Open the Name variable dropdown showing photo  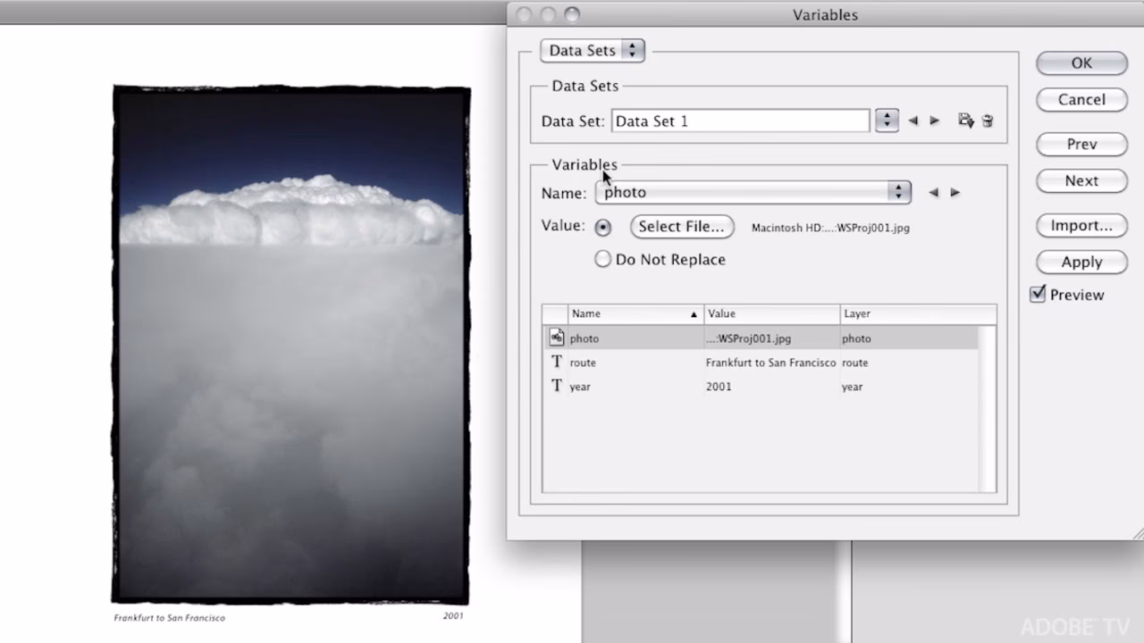click(x=753, y=192)
